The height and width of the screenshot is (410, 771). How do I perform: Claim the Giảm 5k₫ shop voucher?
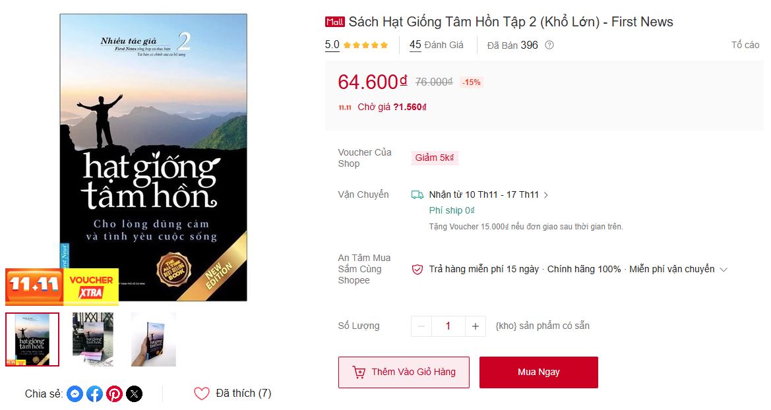click(435, 158)
